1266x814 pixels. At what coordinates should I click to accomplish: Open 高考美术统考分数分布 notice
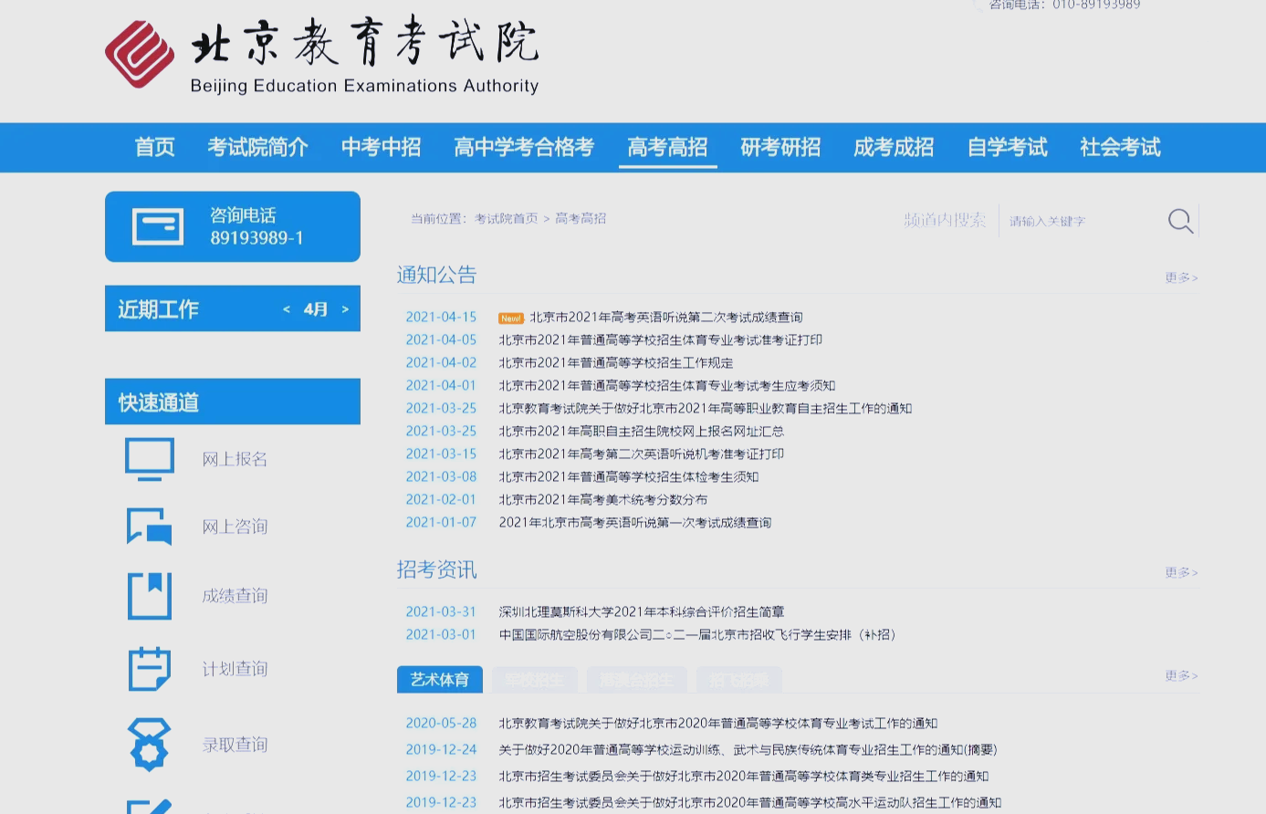[602, 500]
